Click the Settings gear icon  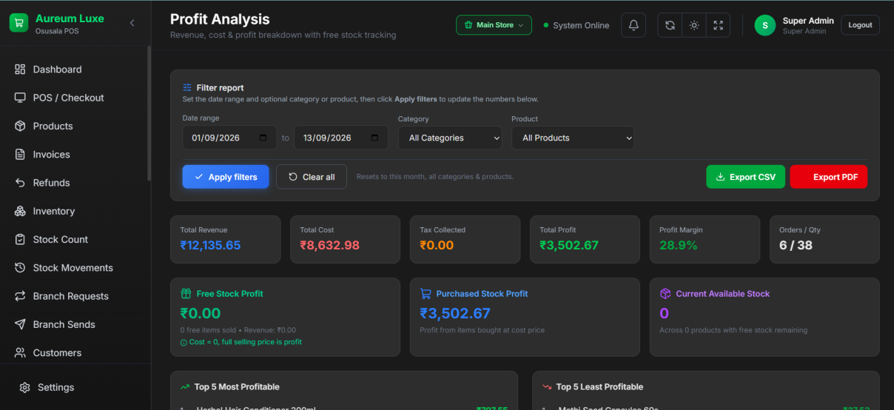coord(24,387)
